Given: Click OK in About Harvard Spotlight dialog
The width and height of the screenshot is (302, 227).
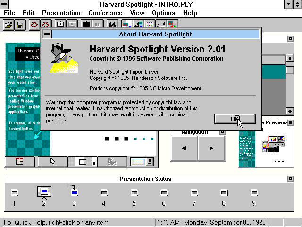Looking at the screenshot, I should click(x=235, y=119).
